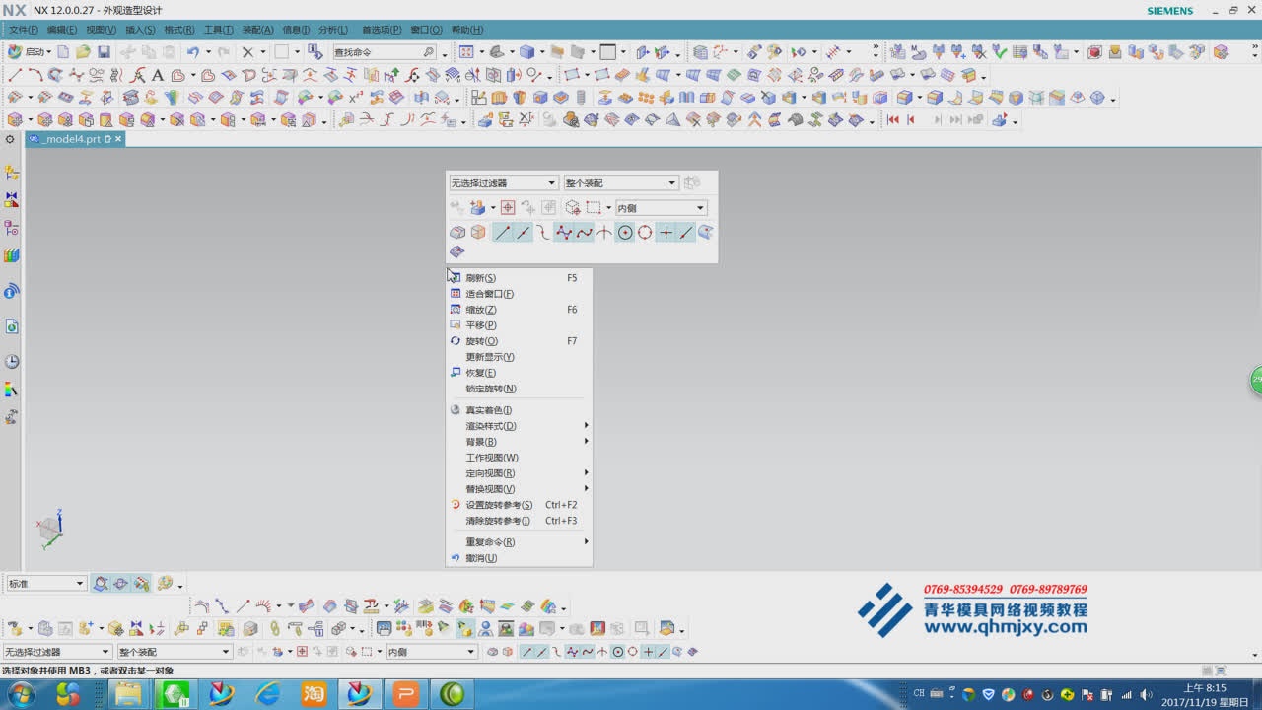Click the New file icon

tap(63, 52)
